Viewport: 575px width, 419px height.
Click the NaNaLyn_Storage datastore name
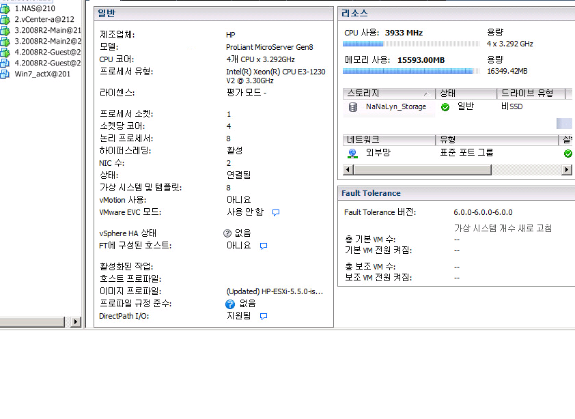tap(395, 106)
